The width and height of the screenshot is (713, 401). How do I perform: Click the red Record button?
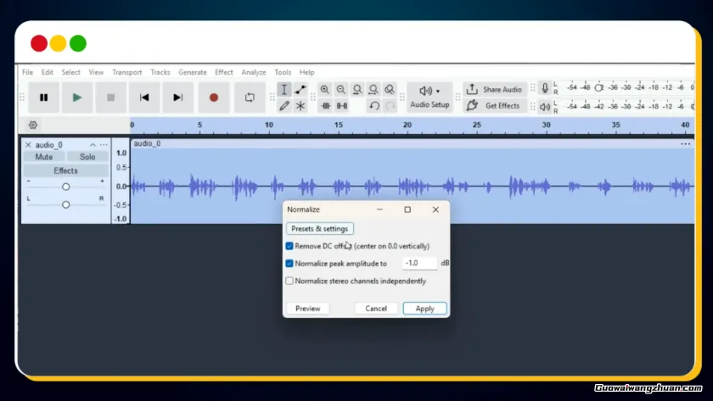pos(214,97)
